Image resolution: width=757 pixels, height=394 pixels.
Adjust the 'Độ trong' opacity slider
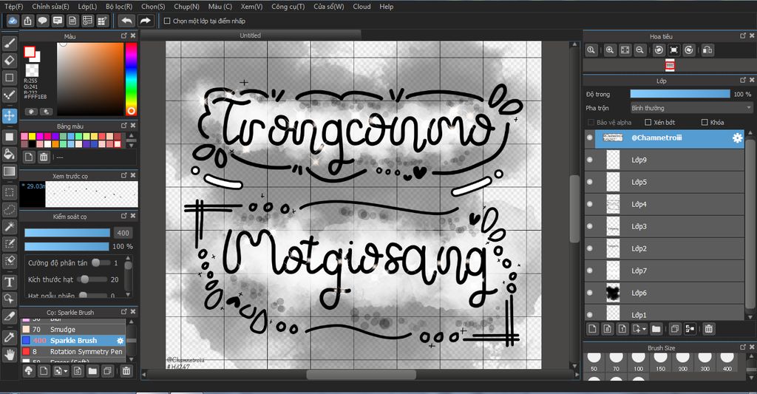[680, 94]
